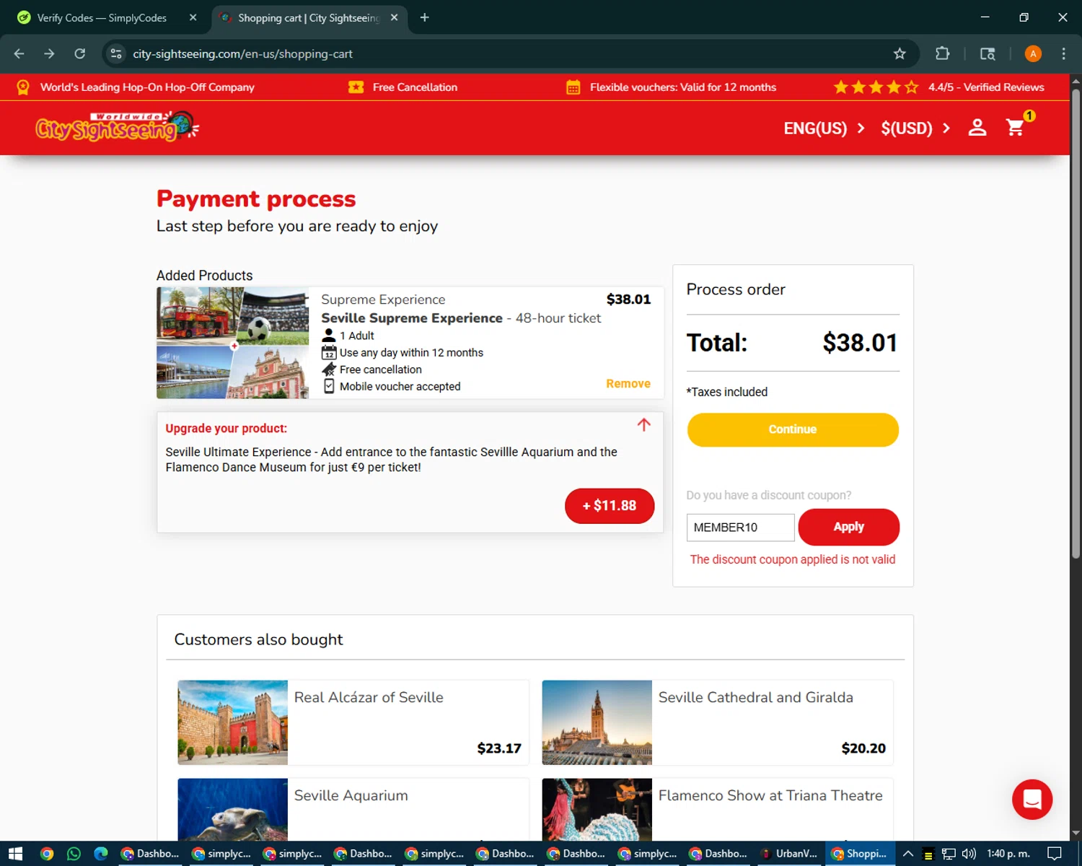Reload the shopping cart page

click(x=80, y=53)
